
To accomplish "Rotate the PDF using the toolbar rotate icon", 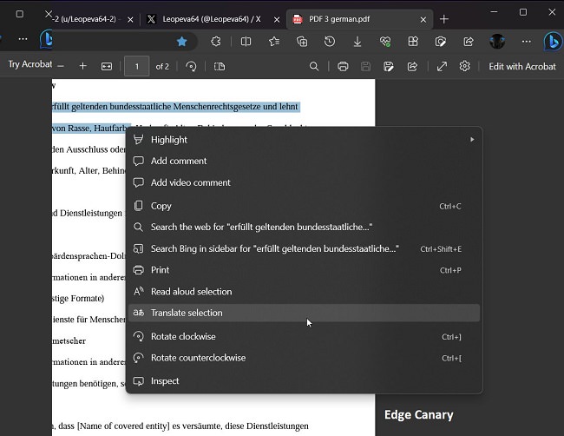I will click(x=191, y=66).
